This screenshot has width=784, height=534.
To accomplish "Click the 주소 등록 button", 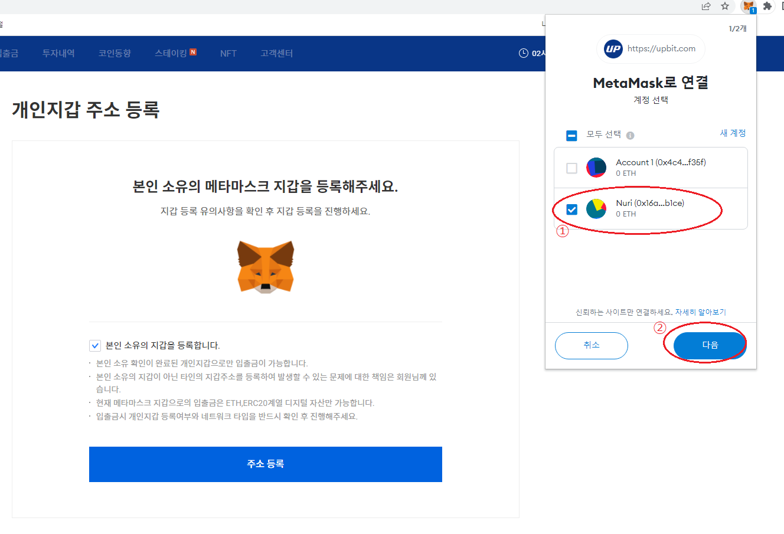I will [266, 464].
